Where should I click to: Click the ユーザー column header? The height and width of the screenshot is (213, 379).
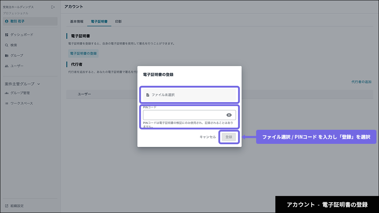click(x=84, y=94)
